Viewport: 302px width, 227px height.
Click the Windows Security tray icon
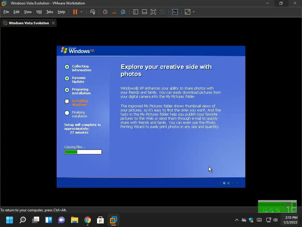251,220
